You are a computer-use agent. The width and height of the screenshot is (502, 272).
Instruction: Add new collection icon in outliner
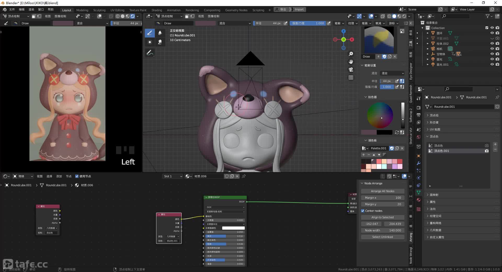coord(497,16)
